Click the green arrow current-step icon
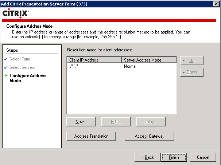The height and width of the screenshot is (165, 221). coord(6,75)
